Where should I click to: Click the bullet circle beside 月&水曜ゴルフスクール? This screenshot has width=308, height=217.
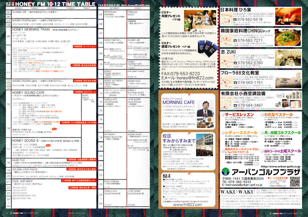[x=262, y=133]
